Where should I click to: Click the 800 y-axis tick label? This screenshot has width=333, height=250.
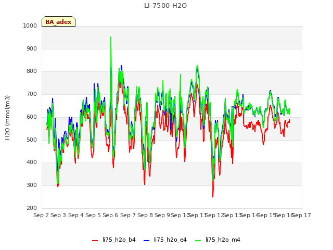(x=32, y=71)
